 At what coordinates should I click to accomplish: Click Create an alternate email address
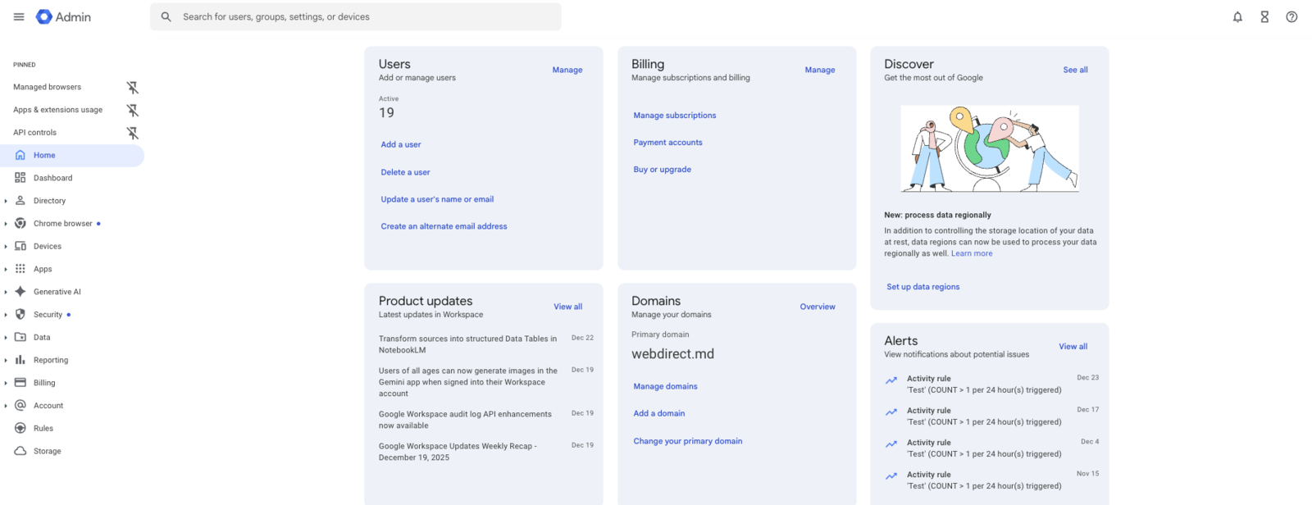point(444,226)
